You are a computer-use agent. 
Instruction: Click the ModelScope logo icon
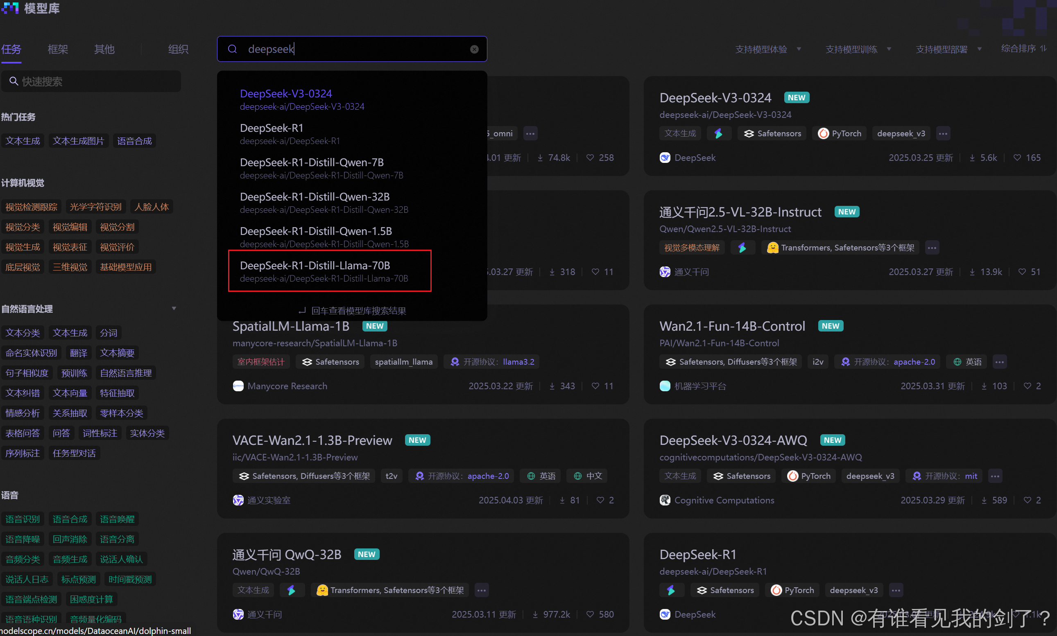[x=10, y=8]
